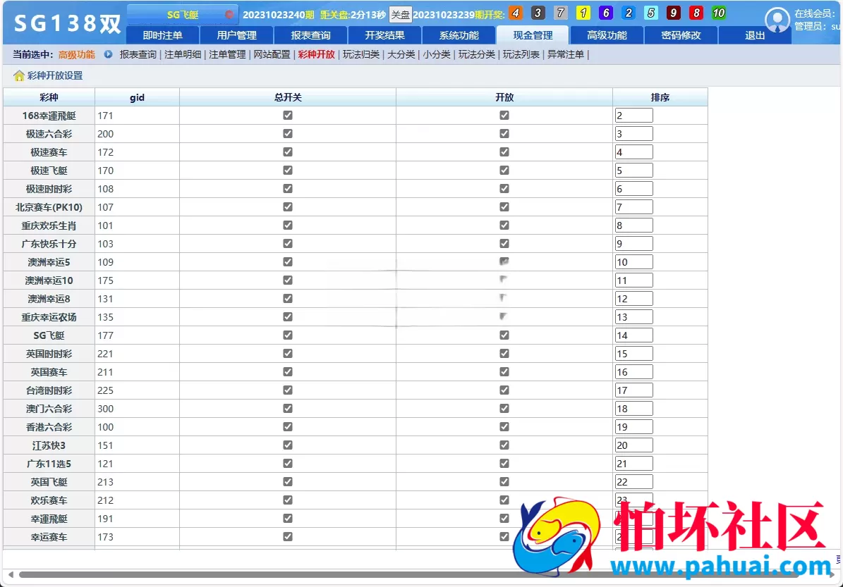Viewport: 843px width, 587px height.
Task: Open the 小分类 submenu link
Action: click(x=437, y=54)
